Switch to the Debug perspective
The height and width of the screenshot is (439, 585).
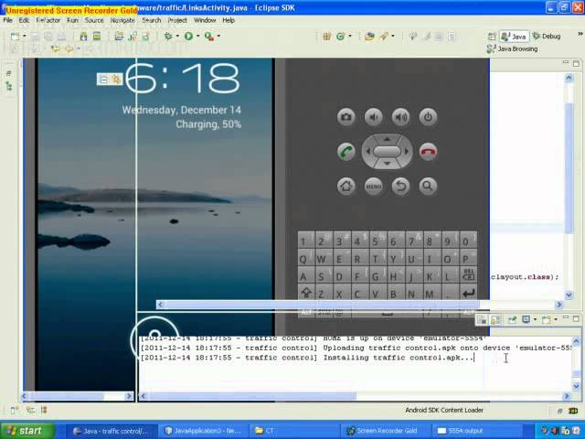coord(547,37)
